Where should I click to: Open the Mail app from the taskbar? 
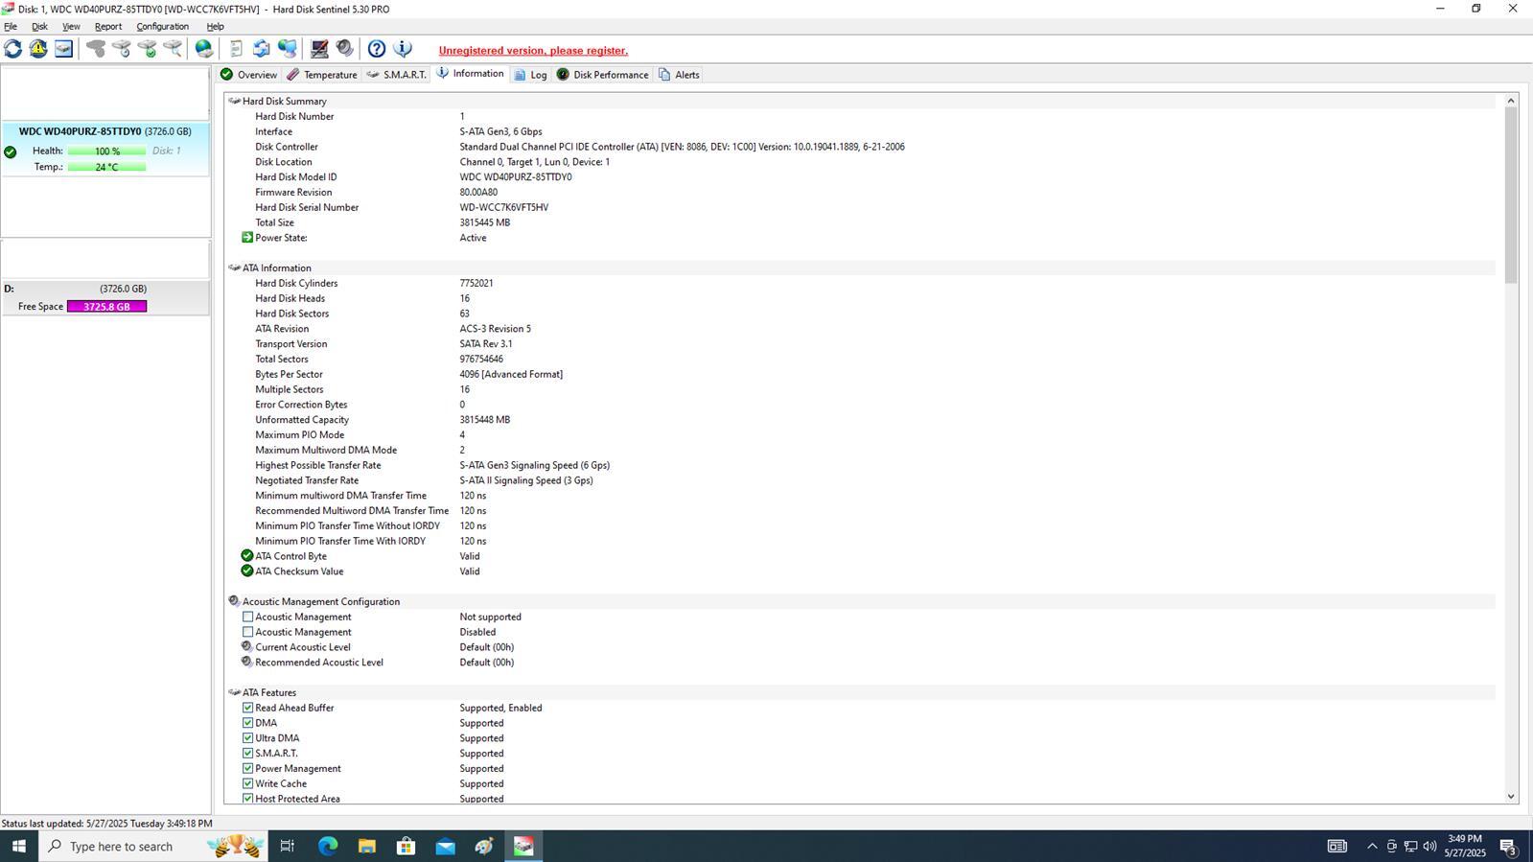click(x=445, y=847)
